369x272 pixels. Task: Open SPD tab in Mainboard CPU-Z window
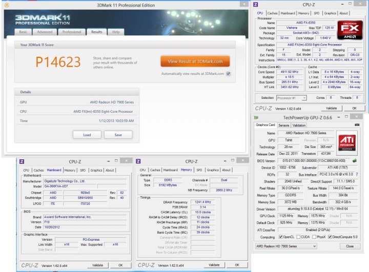[x=83, y=170]
